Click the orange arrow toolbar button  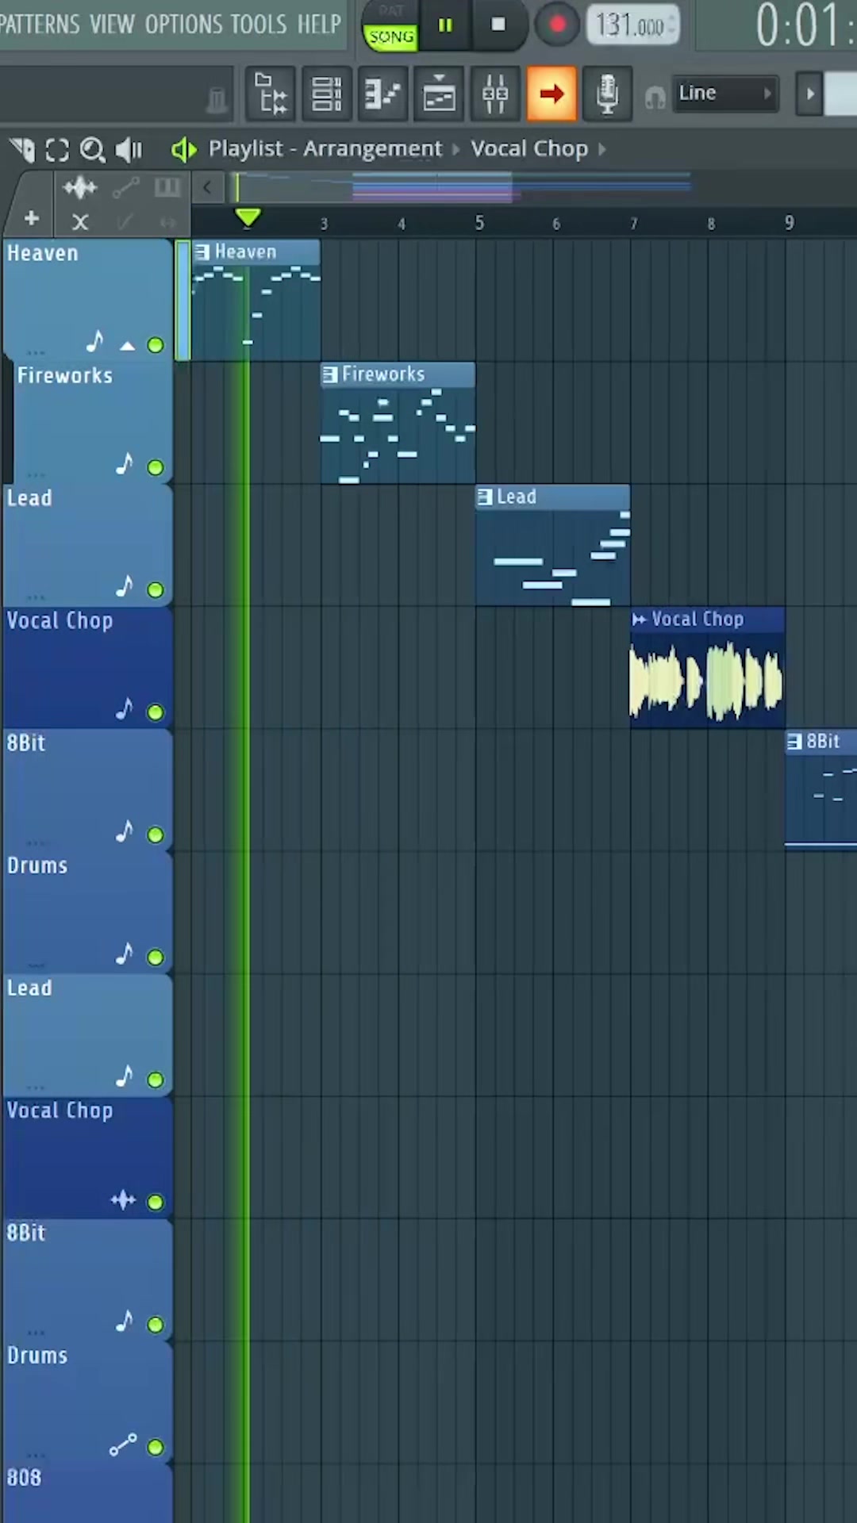[x=551, y=94]
